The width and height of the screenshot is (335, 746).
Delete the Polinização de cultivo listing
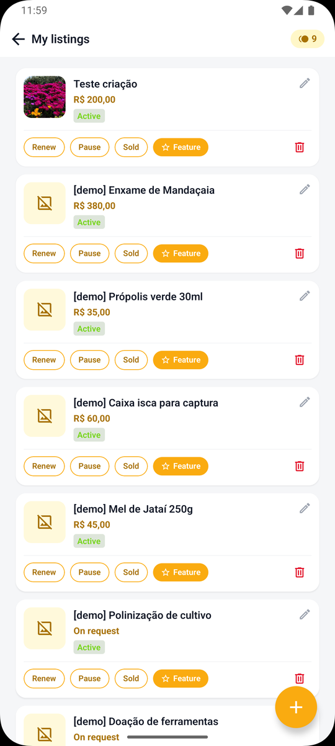click(x=300, y=678)
